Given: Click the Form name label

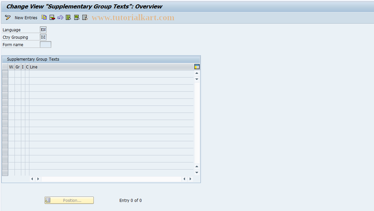Looking at the screenshot, I should pos(13,45).
